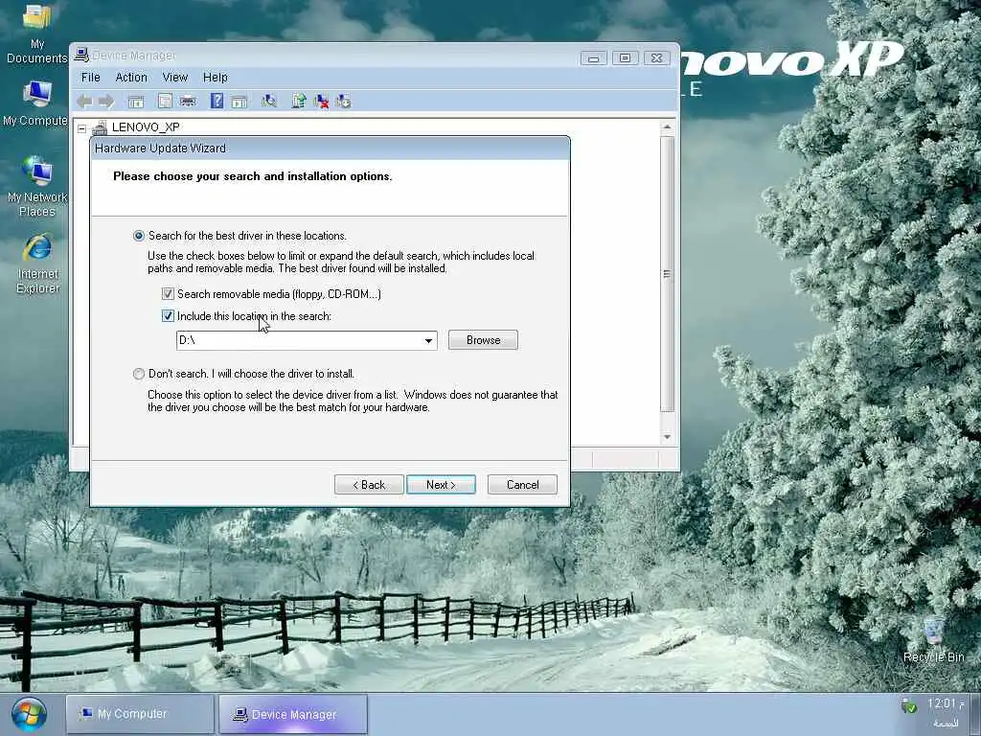Screen dimensions: 981x736
Task: Click the Cancel button in wizard
Action: pos(522,484)
